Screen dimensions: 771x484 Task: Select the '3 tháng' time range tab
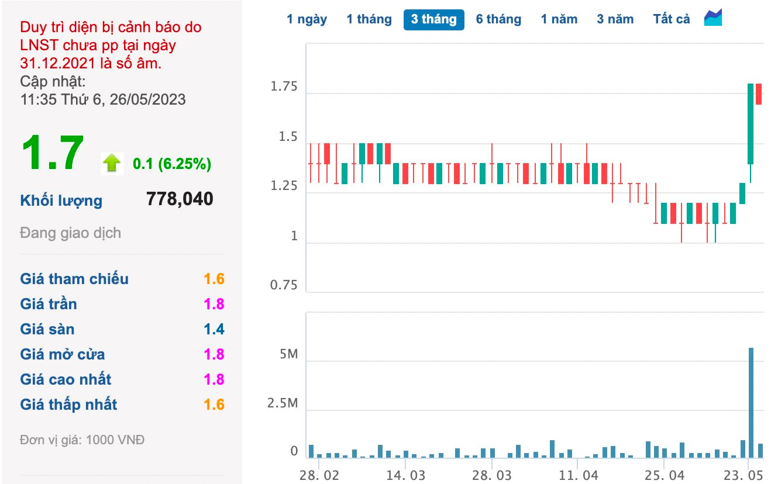click(x=433, y=19)
